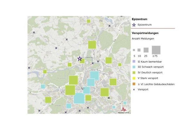
Task: Click the green IV Deutlich verspürt swatch
Action: (134, 73)
